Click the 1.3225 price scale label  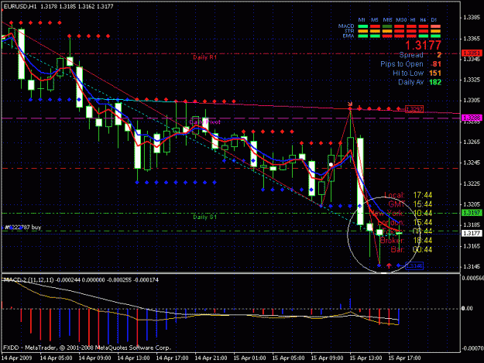click(472, 183)
